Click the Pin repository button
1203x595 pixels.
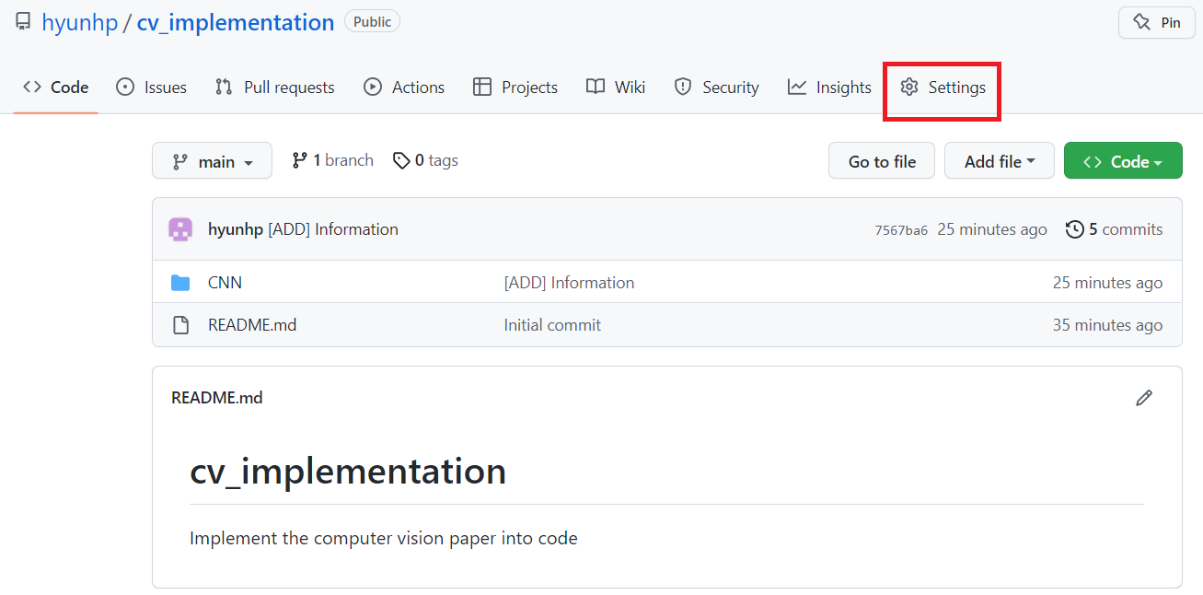(x=1156, y=22)
